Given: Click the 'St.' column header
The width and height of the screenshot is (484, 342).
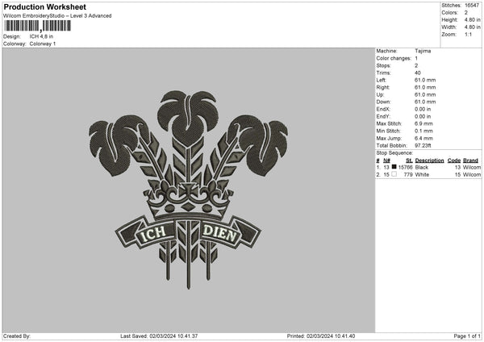Looking at the screenshot, I should pos(409,161).
